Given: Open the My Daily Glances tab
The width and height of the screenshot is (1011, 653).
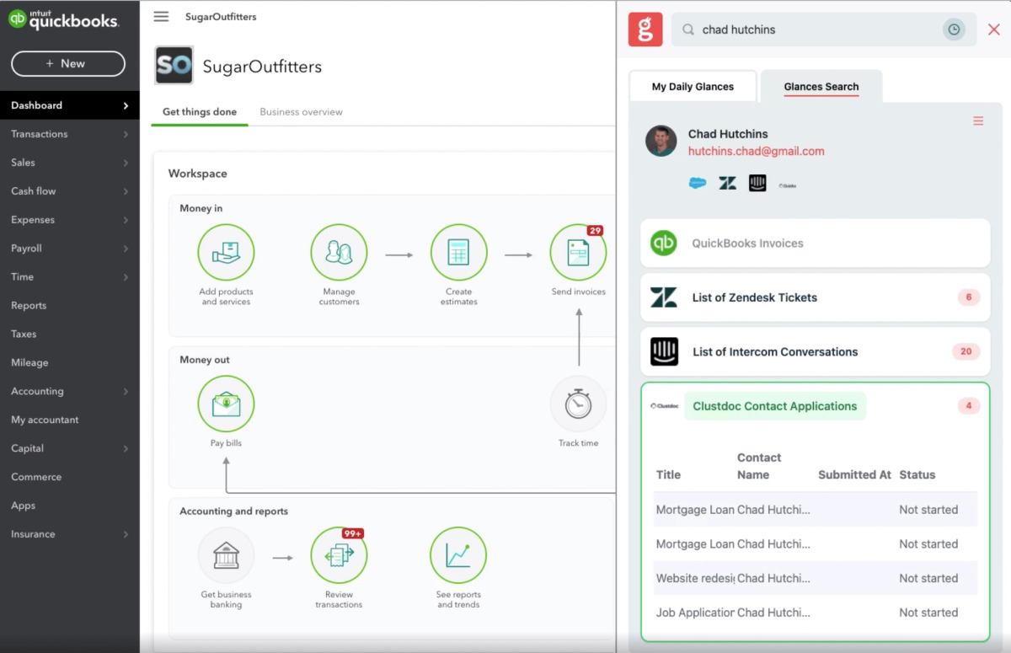Looking at the screenshot, I should [x=693, y=87].
